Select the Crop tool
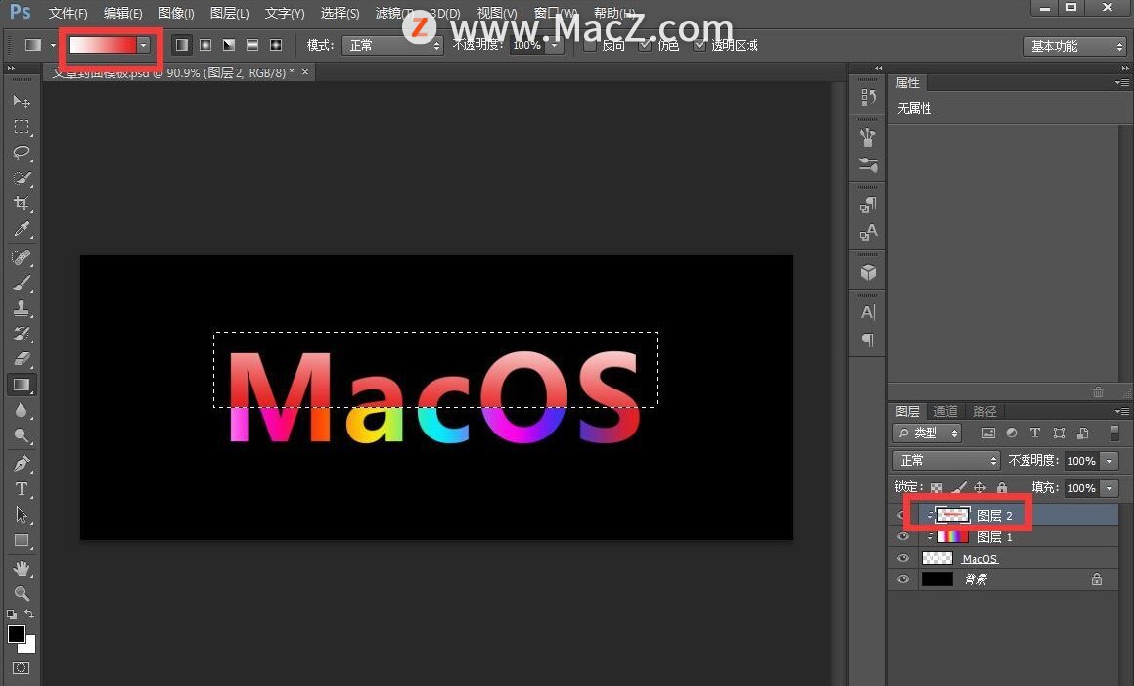This screenshot has width=1134, height=686. (x=22, y=204)
